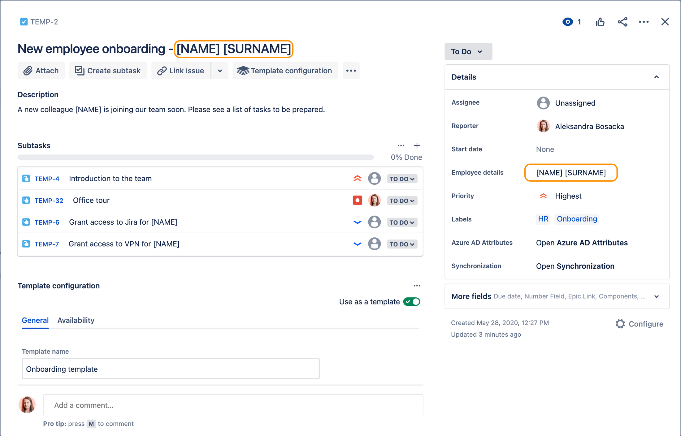681x436 pixels.
Task: Open the share icon
Action: (622, 22)
